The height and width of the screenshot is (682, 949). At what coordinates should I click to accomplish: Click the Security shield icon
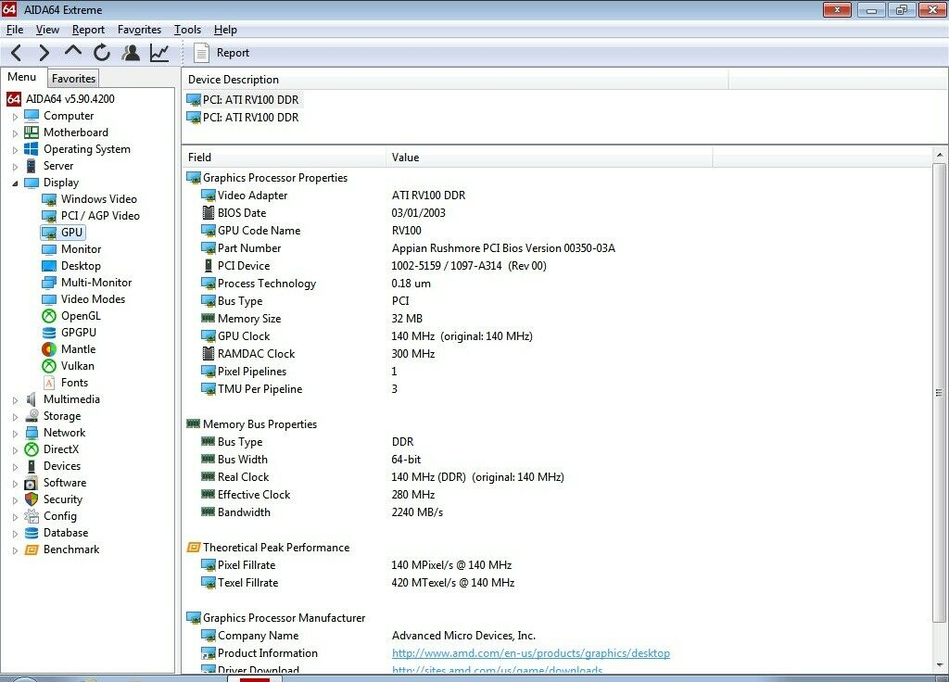32,499
